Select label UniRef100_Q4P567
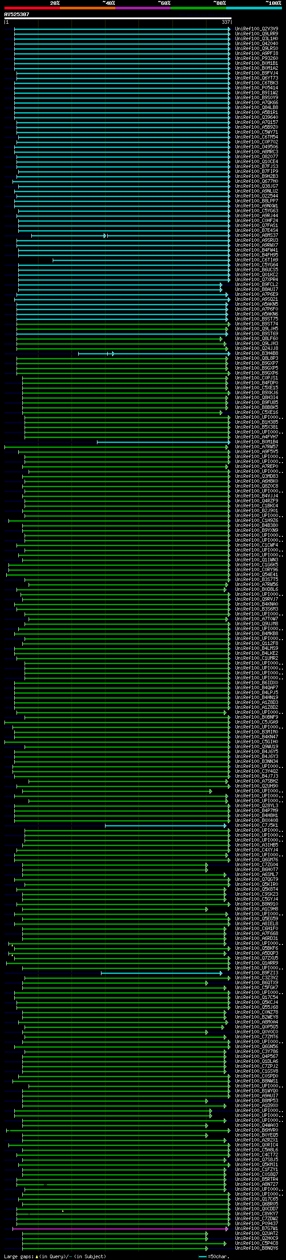Viewport: 286px width, 1260px height. 257,1057
